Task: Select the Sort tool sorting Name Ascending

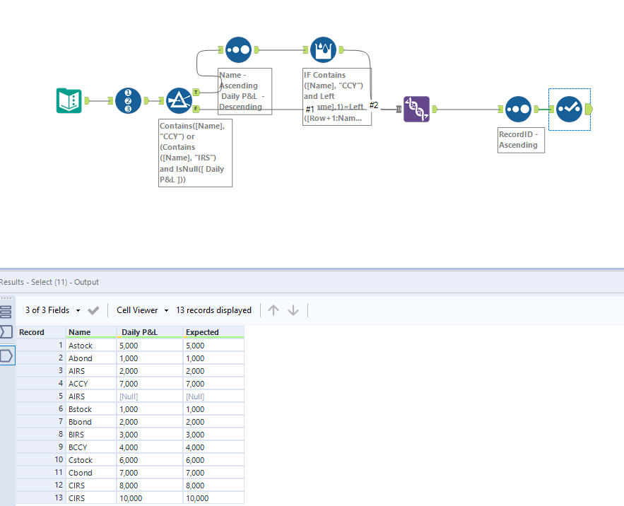Action: [238, 49]
